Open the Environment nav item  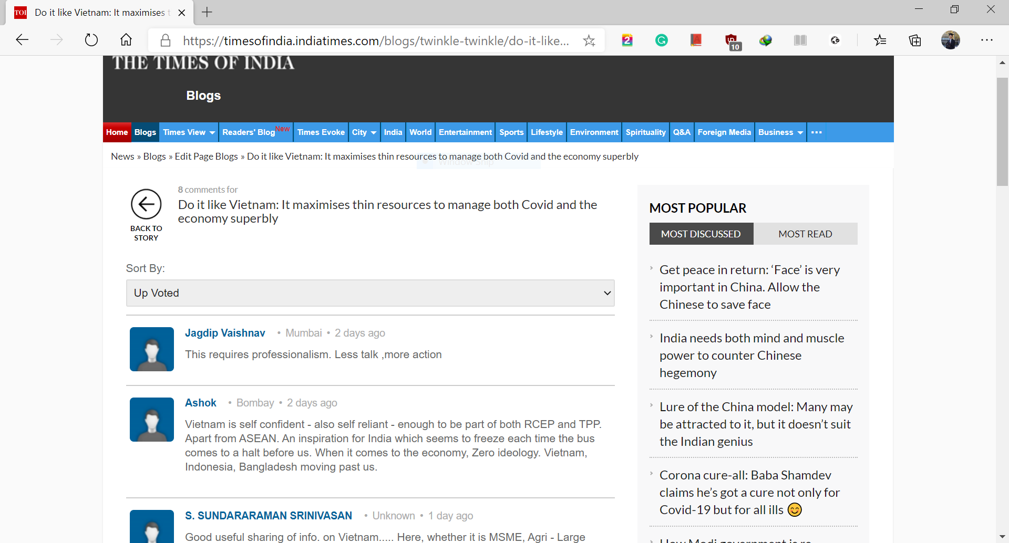594,132
